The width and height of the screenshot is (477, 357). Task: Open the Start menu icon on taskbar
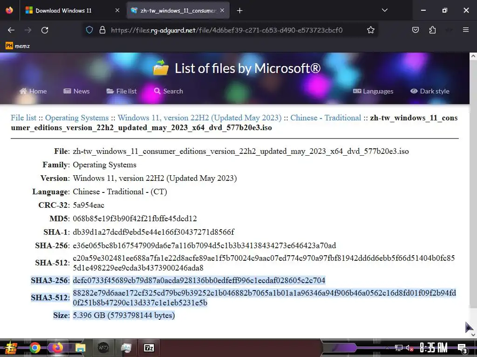pos(11,348)
